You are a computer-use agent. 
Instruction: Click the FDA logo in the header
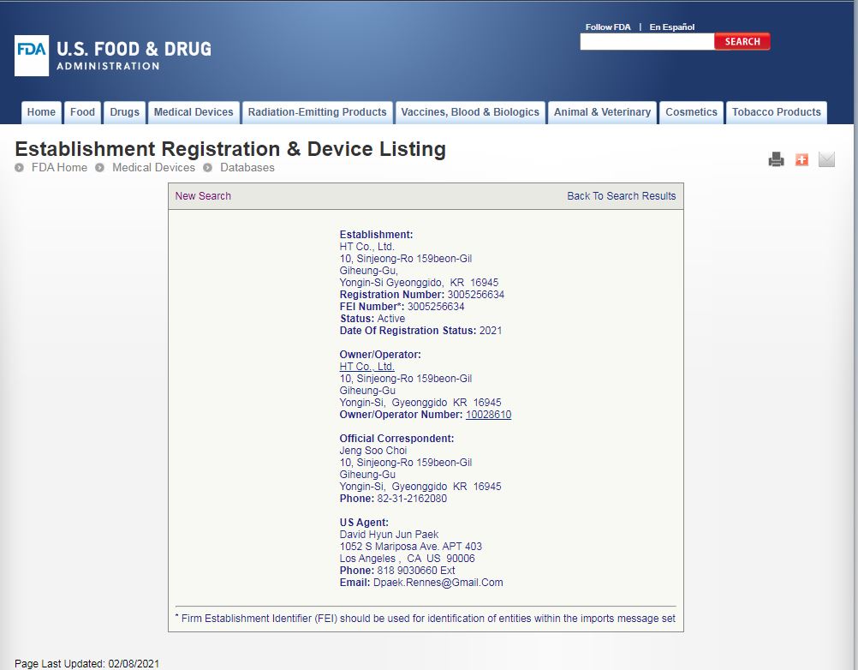click(x=113, y=55)
